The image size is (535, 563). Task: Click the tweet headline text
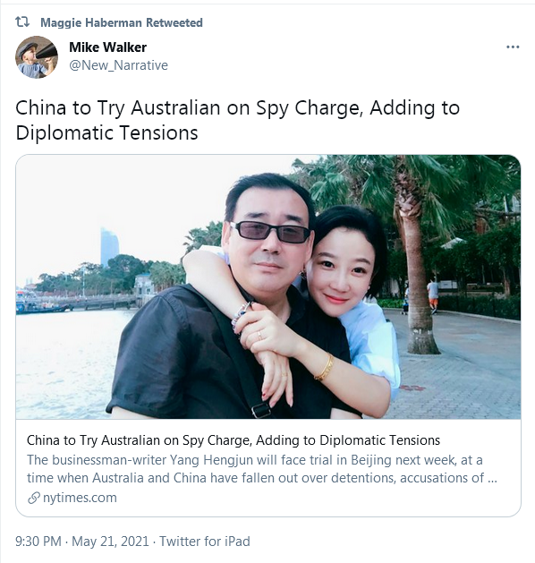click(x=238, y=120)
